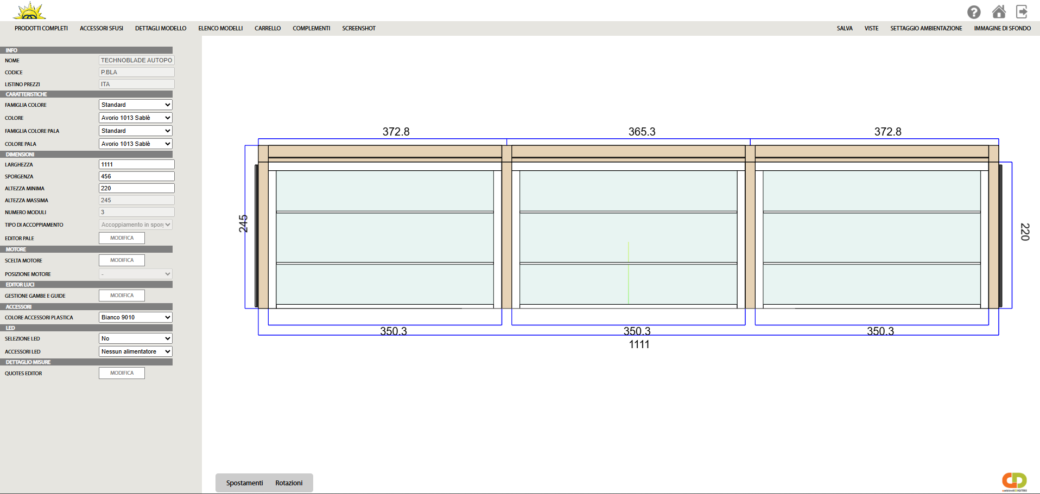Click the 1111 total width dimension label
The width and height of the screenshot is (1040, 494).
coord(639,344)
